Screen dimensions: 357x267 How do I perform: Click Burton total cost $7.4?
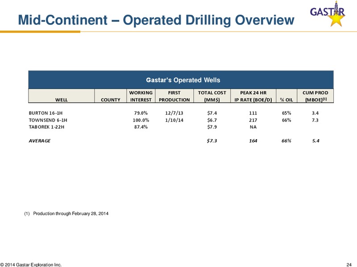(212, 113)
